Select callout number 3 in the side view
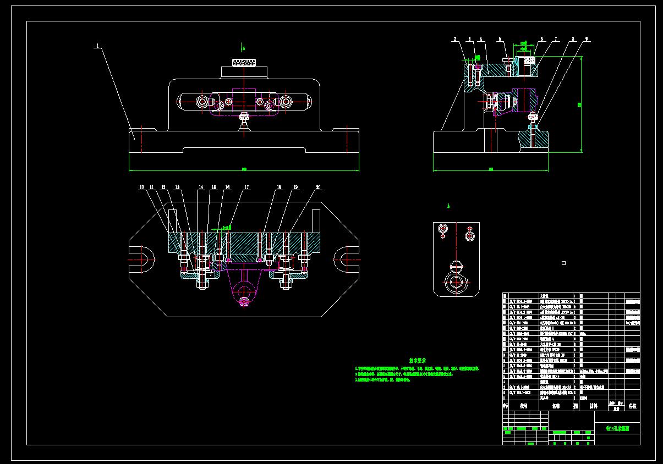 click(x=469, y=39)
